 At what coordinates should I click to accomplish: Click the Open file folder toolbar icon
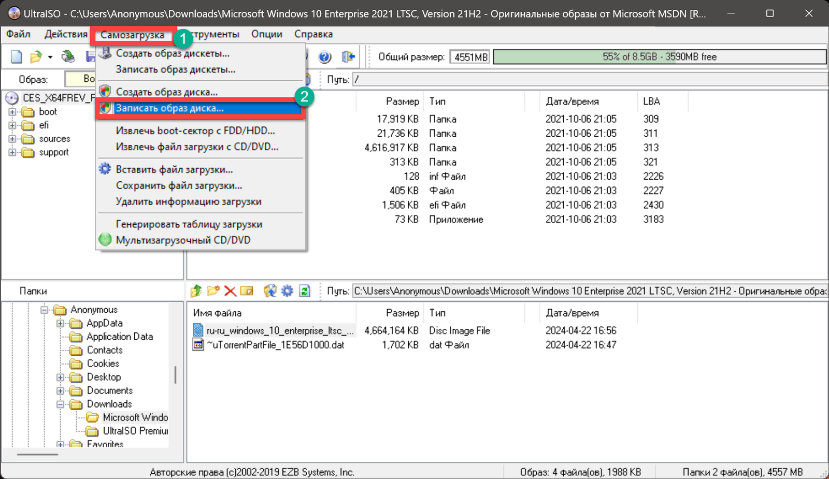tap(36, 56)
